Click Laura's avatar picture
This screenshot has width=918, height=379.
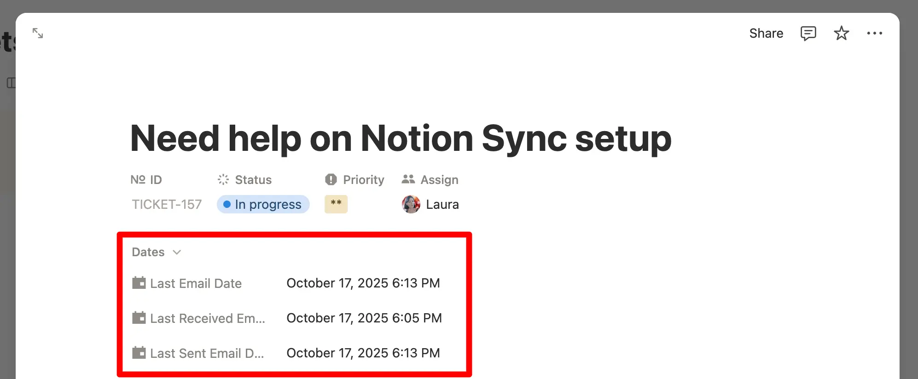(x=410, y=204)
